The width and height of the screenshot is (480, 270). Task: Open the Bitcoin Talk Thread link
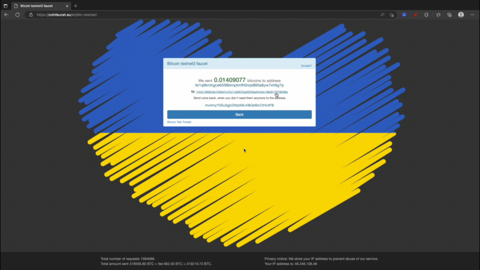click(179, 122)
